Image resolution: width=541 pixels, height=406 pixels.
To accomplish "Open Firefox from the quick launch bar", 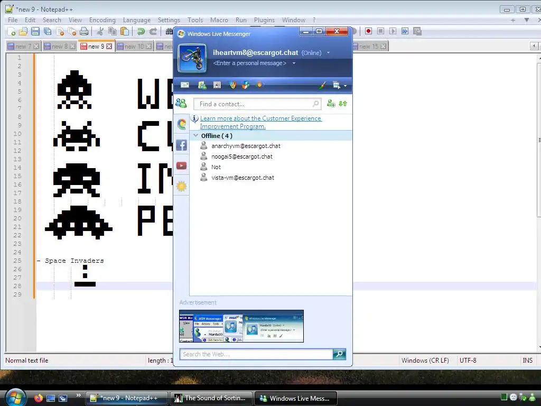I will pos(38,398).
